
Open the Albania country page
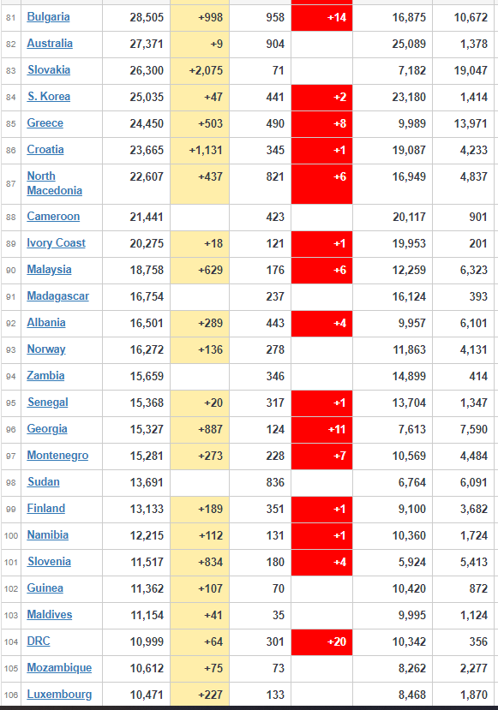(x=46, y=323)
